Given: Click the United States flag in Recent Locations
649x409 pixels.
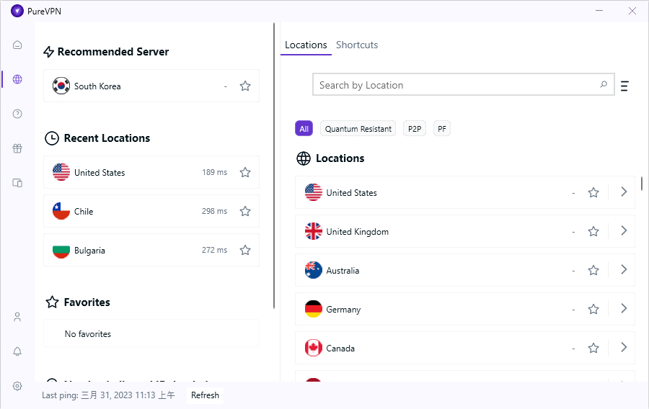Looking at the screenshot, I should (61, 172).
